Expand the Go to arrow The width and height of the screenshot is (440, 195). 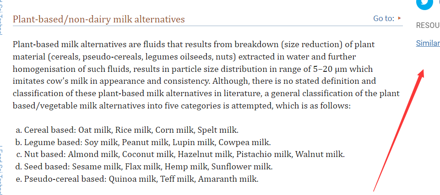click(400, 18)
